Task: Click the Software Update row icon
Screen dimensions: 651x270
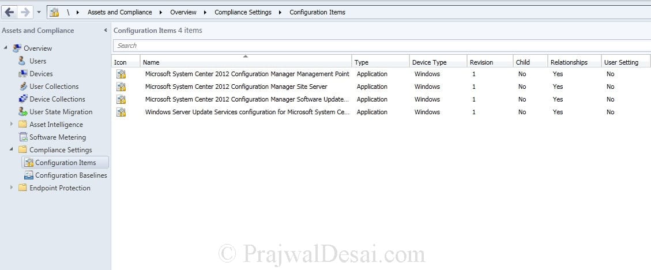Action: click(121, 99)
